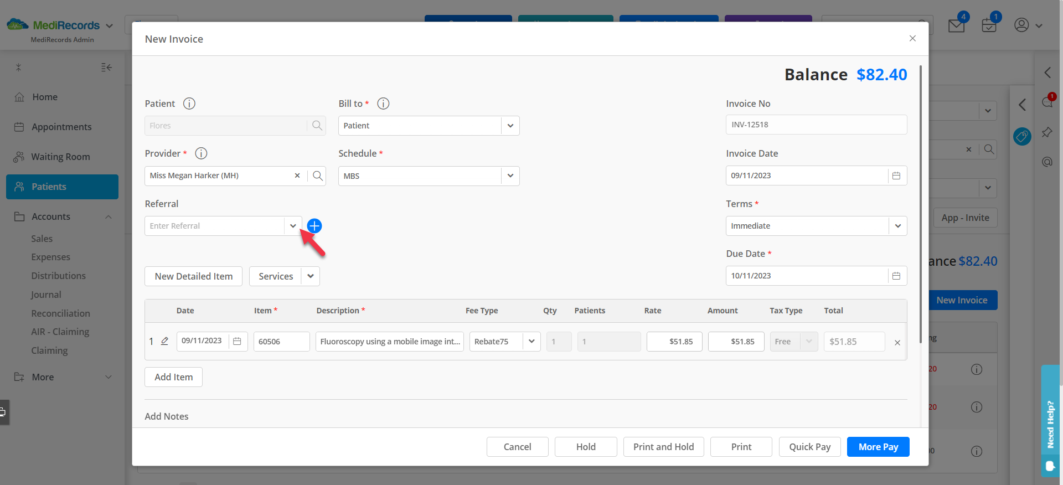Expand the Schedule MBS dropdown
Viewport: 1063px width, 485px height.
(510, 176)
